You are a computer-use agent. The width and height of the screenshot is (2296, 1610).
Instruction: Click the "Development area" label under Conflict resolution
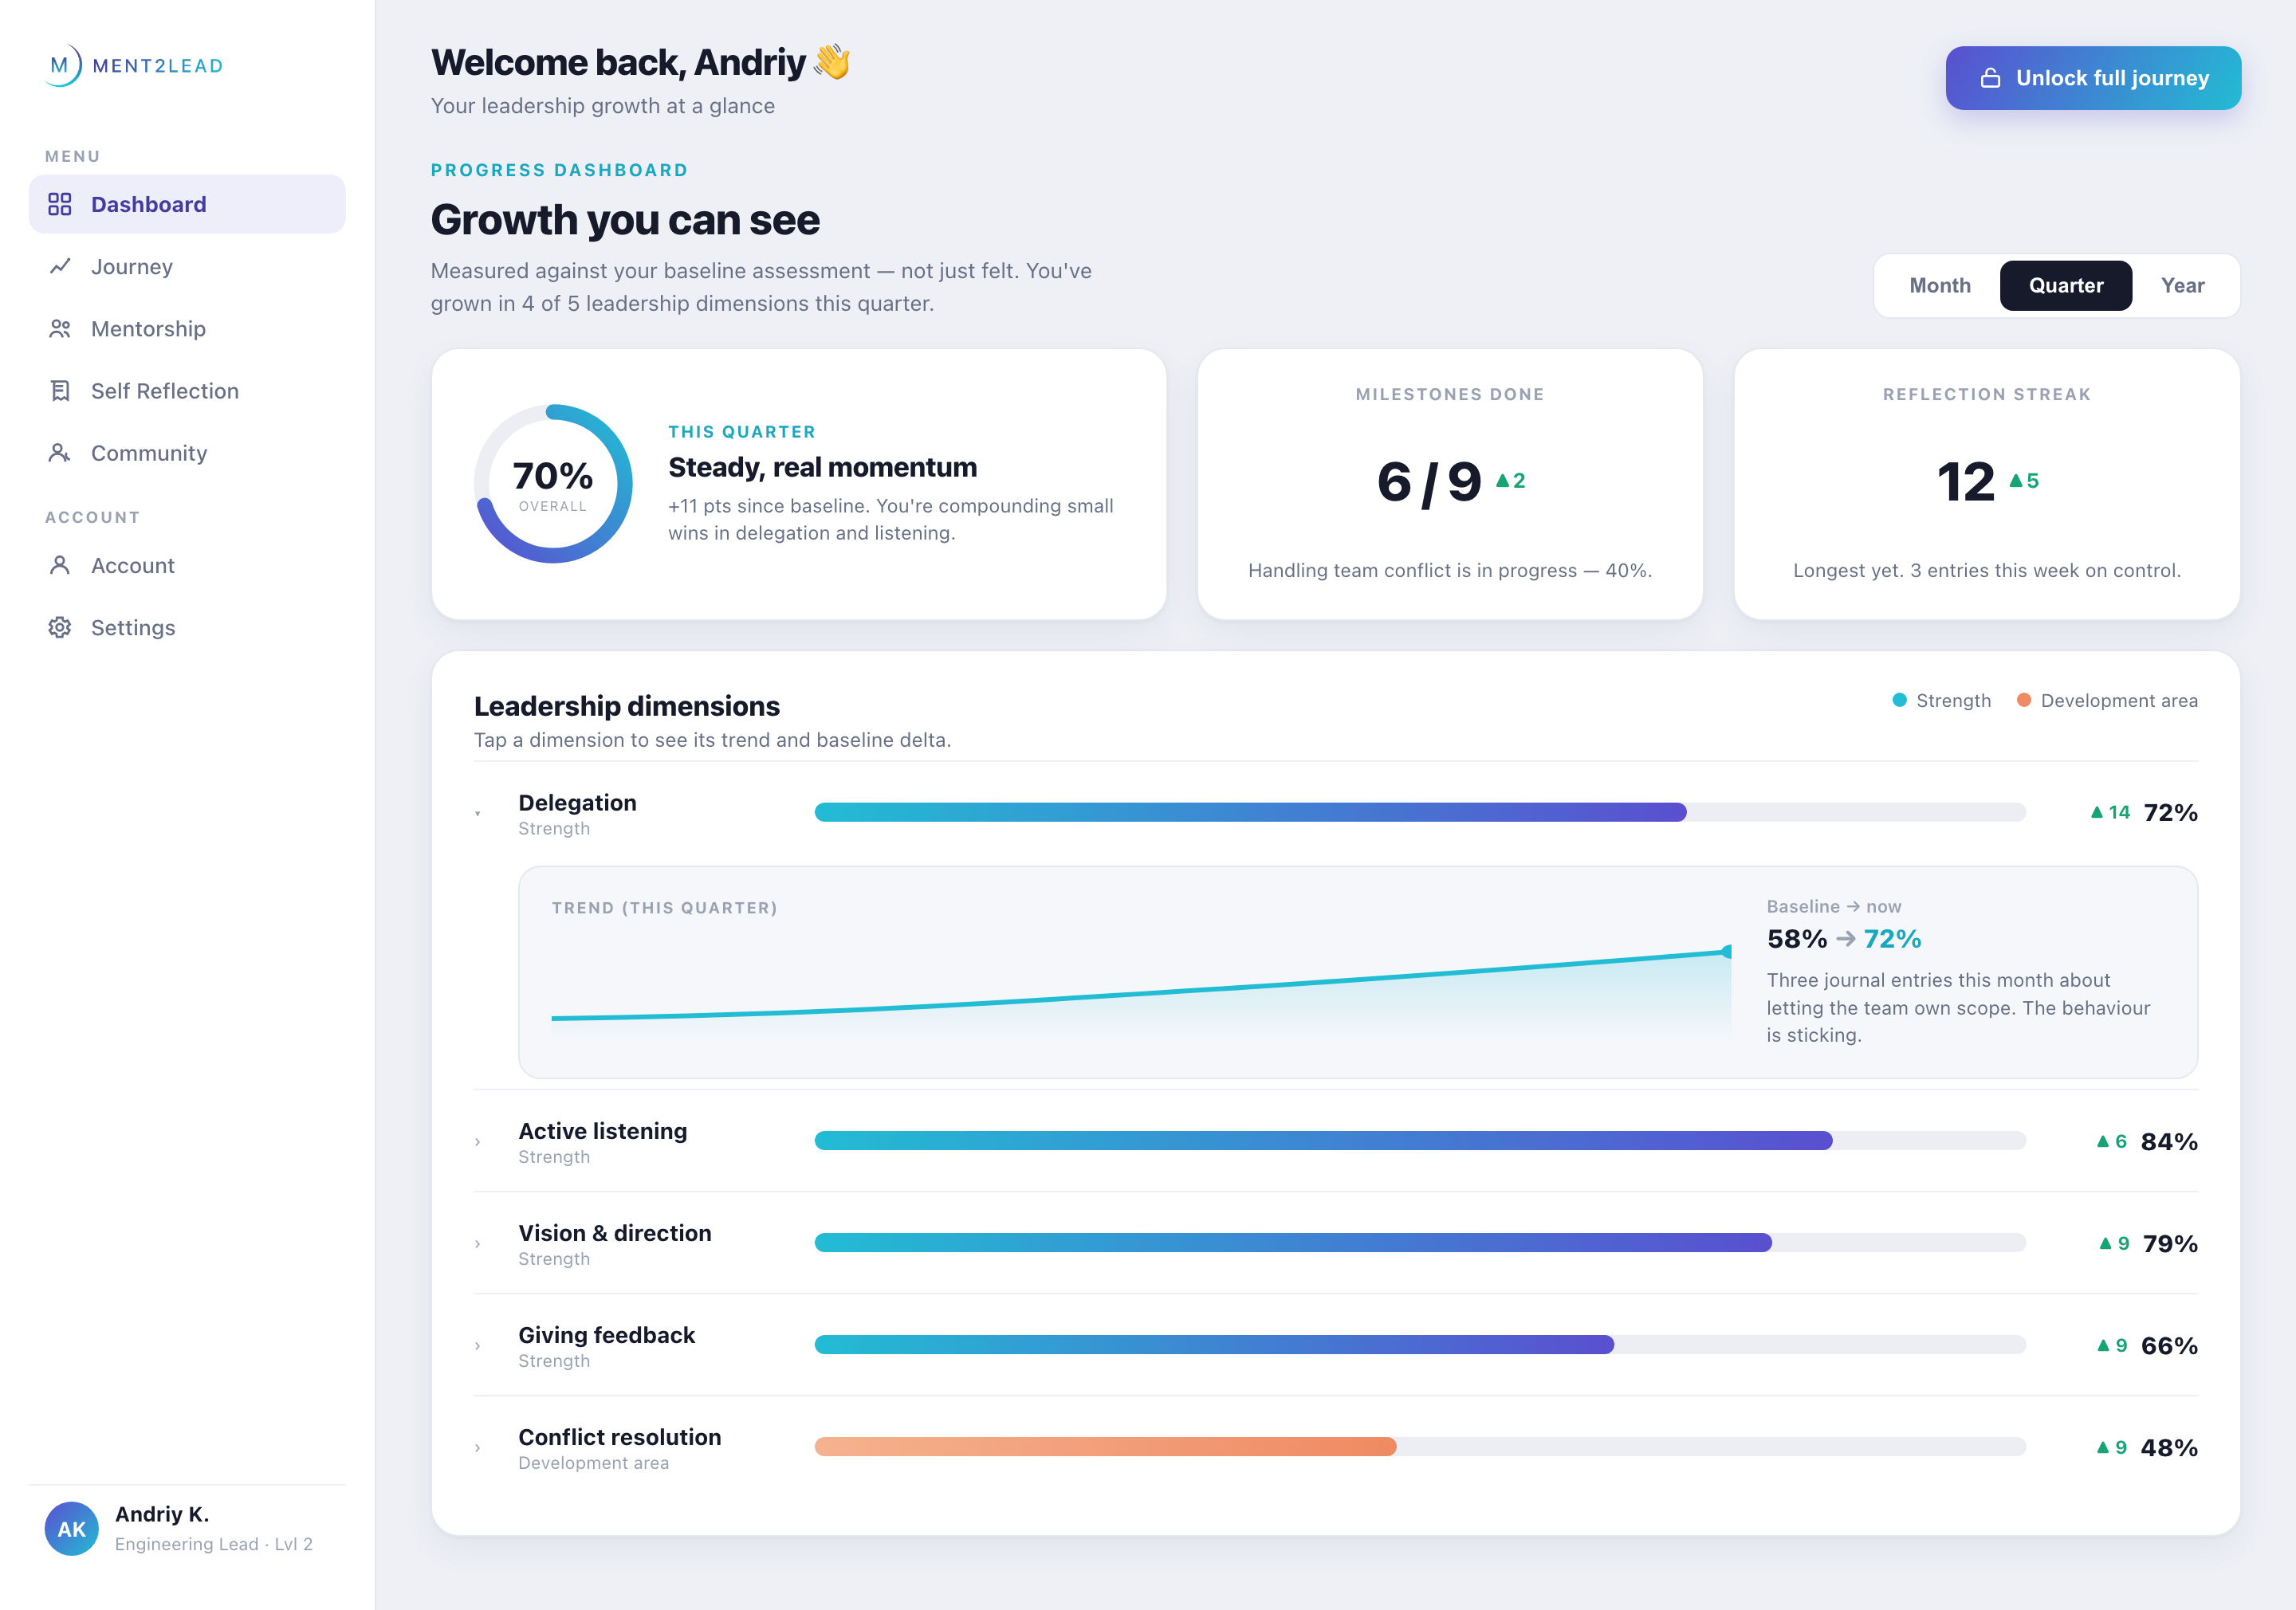tap(593, 1462)
